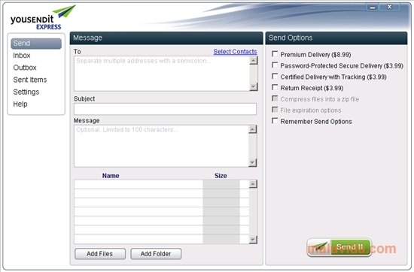The height and width of the screenshot is (272, 414).
Task: Click the Add Files button
Action: [100, 254]
